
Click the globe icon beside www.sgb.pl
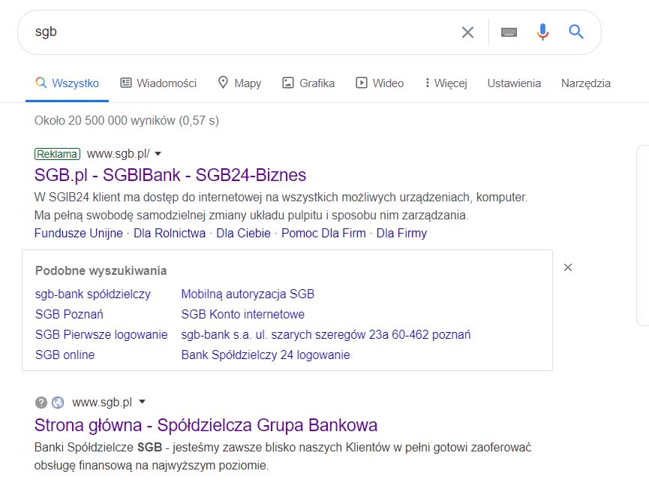coord(58,403)
